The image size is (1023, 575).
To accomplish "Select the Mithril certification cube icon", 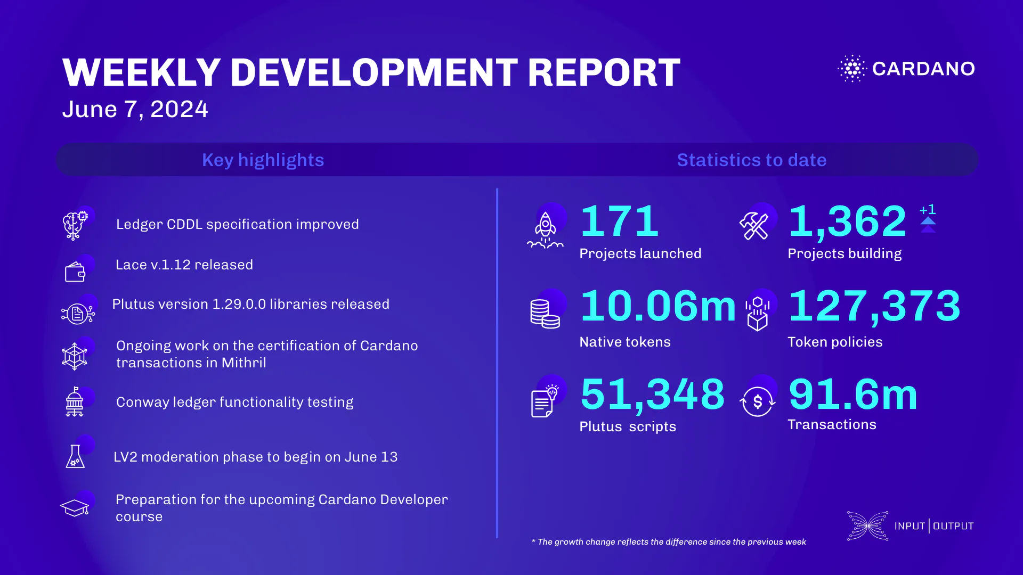I will [x=76, y=354].
